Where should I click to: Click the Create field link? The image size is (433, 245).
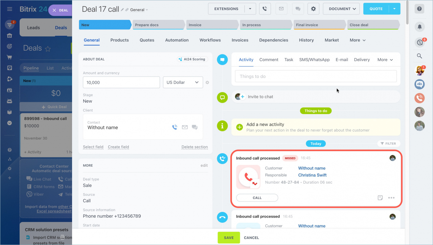[118, 147]
